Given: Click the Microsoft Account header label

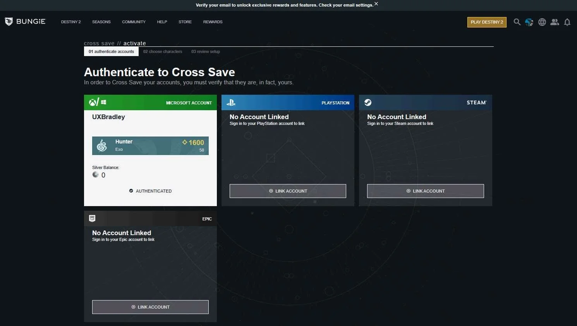Looking at the screenshot, I should 189,103.
